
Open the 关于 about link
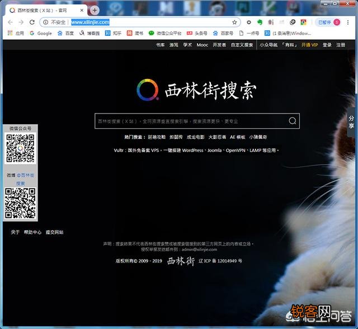click(15, 232)
